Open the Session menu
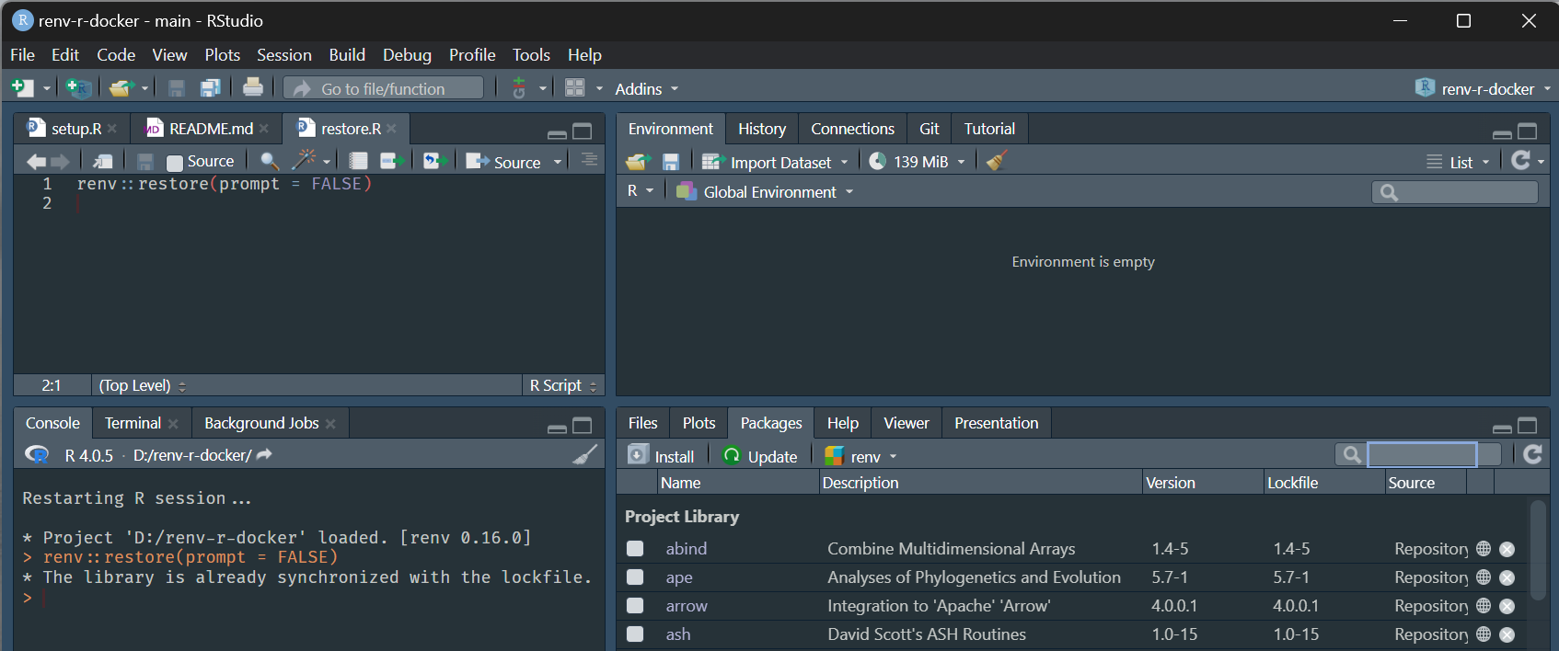This screenshot has height=651, width=1559. [x=283, y=55]
